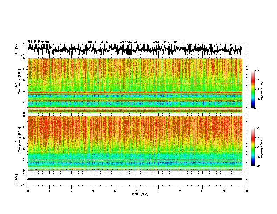This screenshot has width=277, height=214.
Task: Click the flat black ch.3 trace line
Action: 135,179
